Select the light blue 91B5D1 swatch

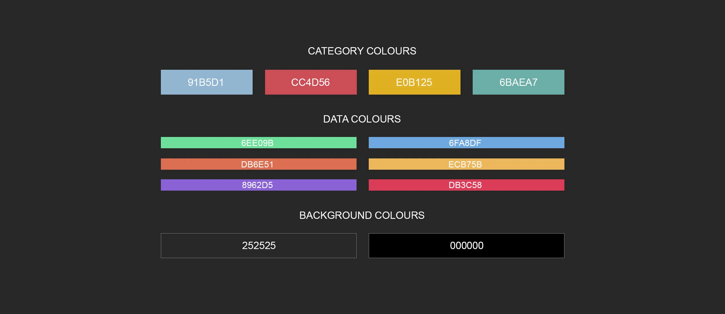coord(206,82)
